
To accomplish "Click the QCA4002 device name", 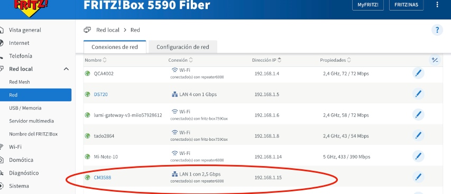I will [104, 73].
